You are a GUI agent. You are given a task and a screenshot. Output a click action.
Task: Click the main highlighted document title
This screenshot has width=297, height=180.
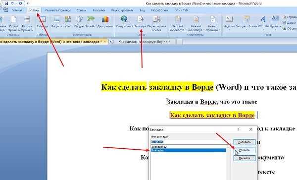point(199,87)
